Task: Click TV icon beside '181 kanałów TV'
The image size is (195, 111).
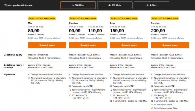Action: click(x=111, y=95)
